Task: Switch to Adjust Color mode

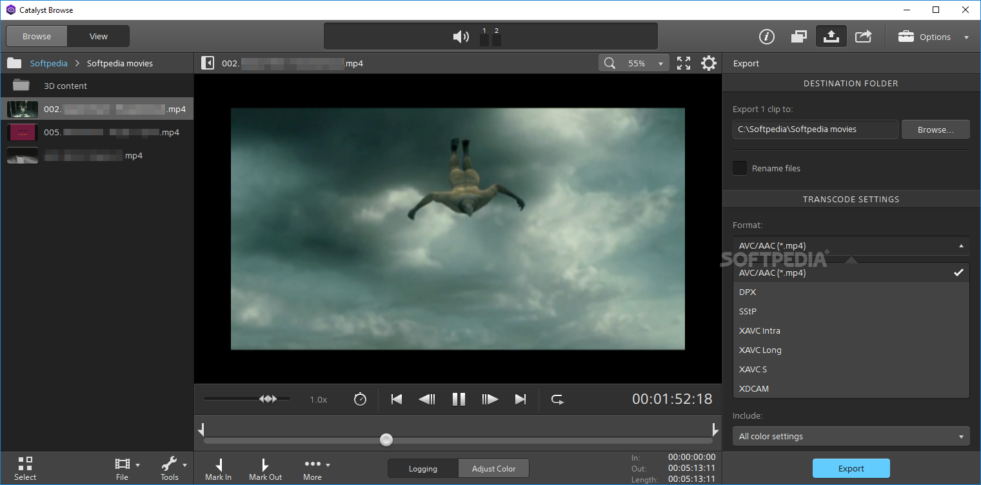Action: 493,468
